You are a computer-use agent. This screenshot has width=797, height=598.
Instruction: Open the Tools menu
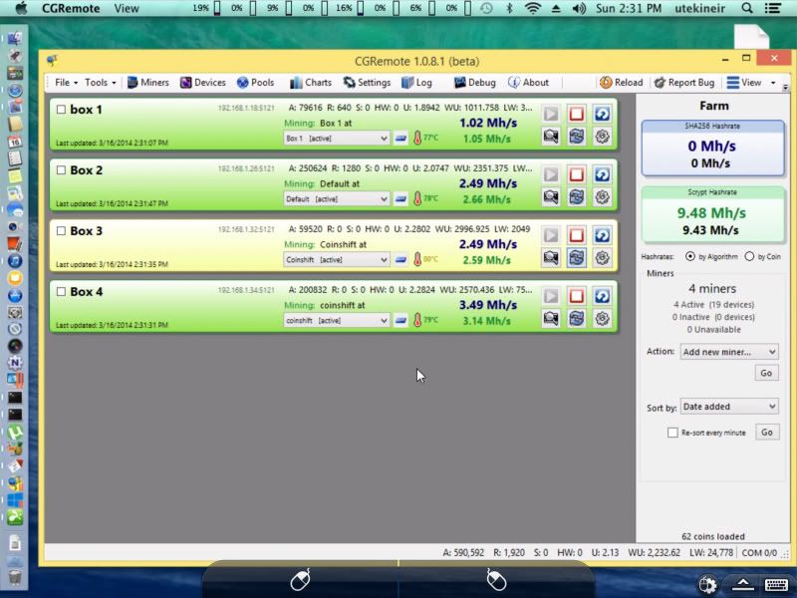100,83
